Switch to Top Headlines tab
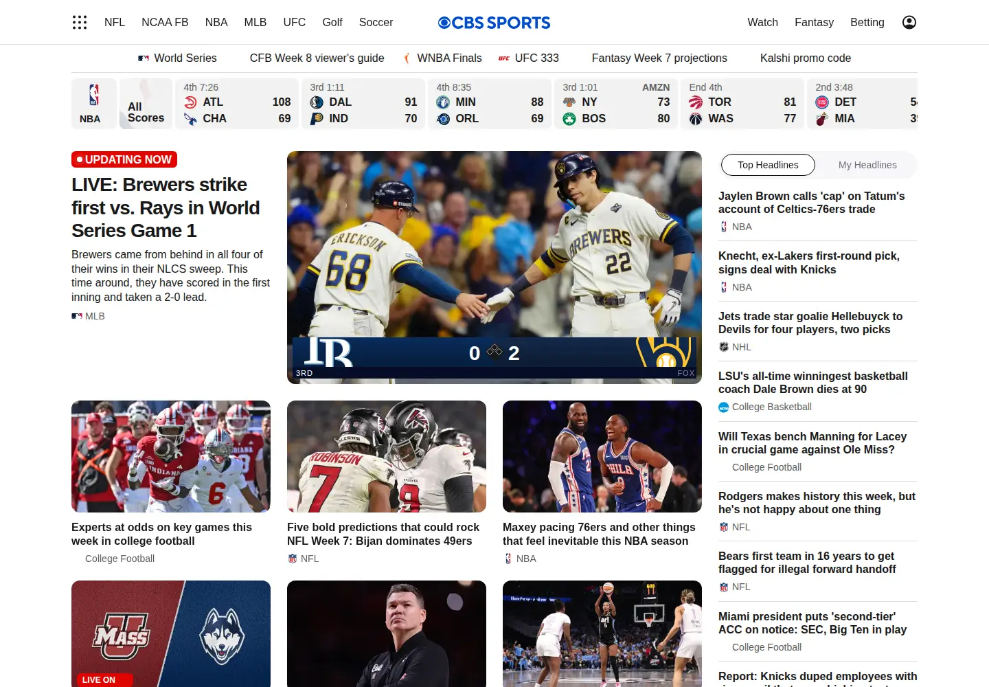 tap(768, 165)
